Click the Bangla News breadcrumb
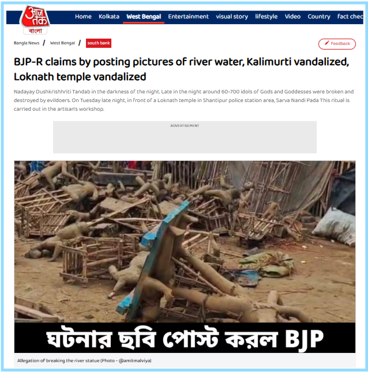Screen dimensions: 368x372 27,43
